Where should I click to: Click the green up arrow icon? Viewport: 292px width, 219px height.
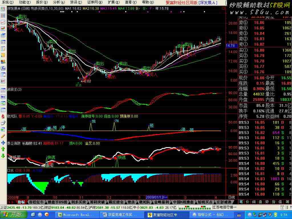click(x=3, y=149)
